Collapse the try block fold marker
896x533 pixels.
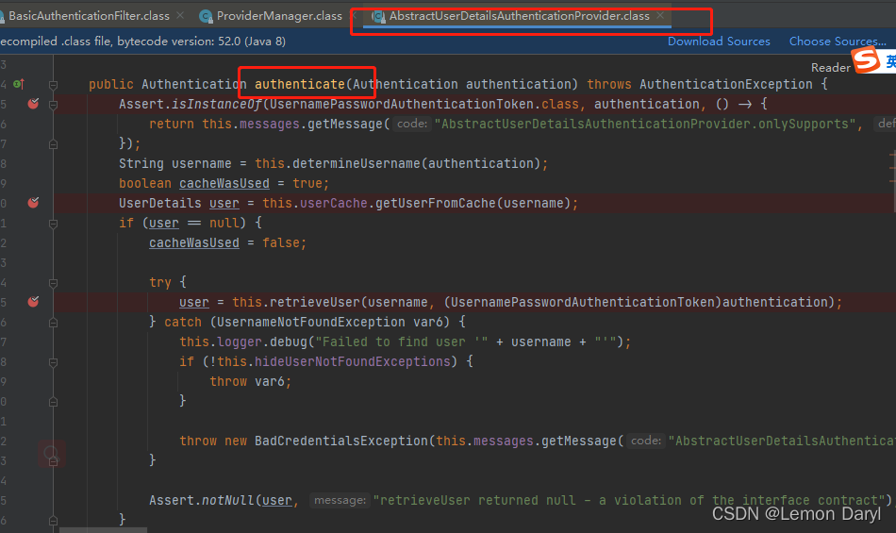pyautogui.click(x=53, y=283)
